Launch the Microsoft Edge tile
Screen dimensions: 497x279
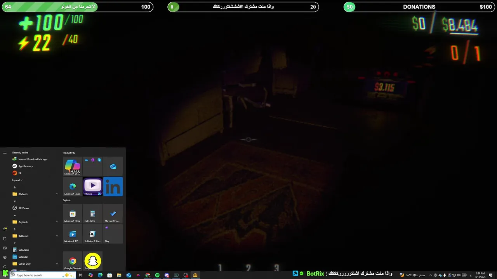[x=73, y=186]
